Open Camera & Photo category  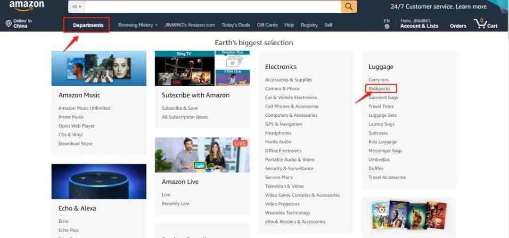282,89
